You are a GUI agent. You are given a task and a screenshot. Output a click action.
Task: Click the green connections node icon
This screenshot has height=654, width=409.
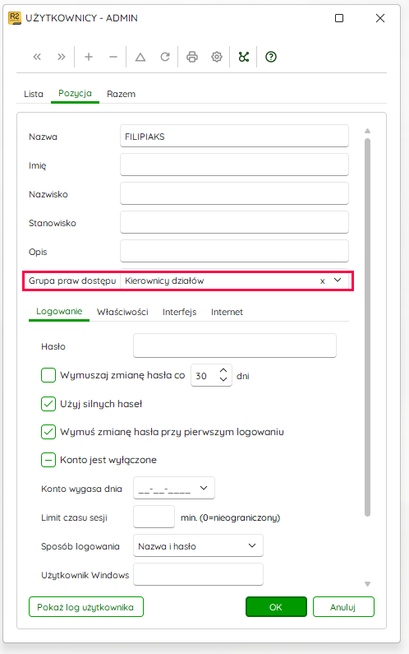(x=244, y=57)
